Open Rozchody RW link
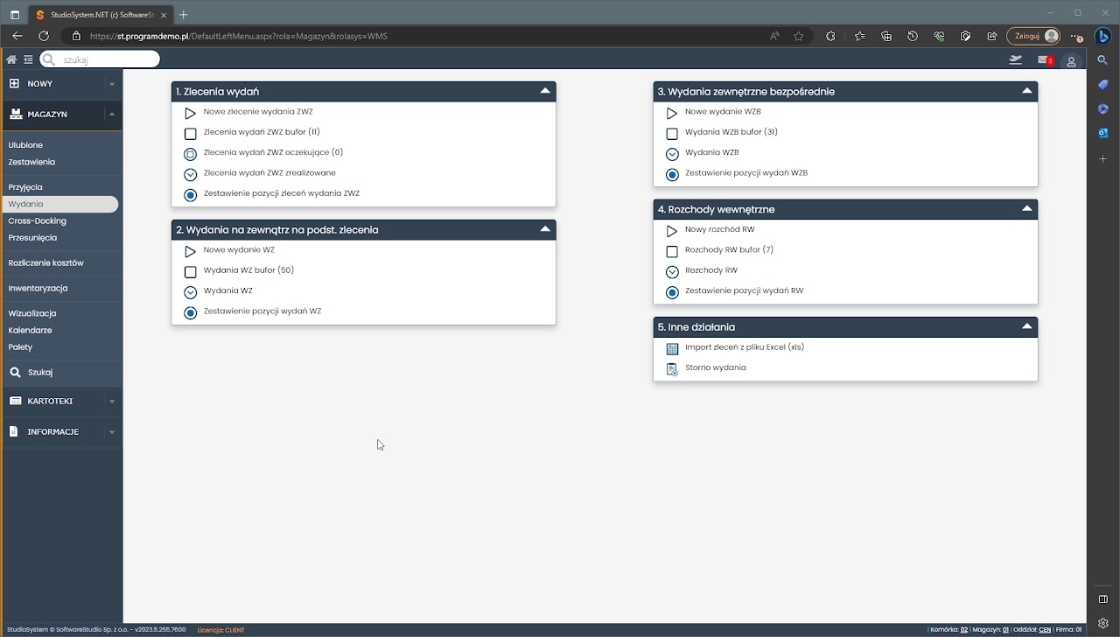This screenshot has width=1120, height=637. click(710, 270)
